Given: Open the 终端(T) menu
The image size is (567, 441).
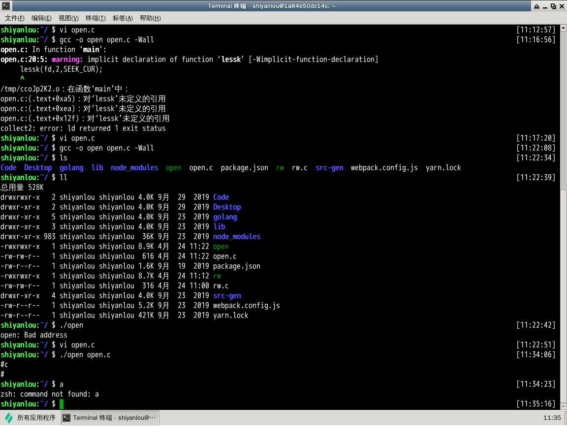Looking at the screenshot, I should tap(95, 18).
